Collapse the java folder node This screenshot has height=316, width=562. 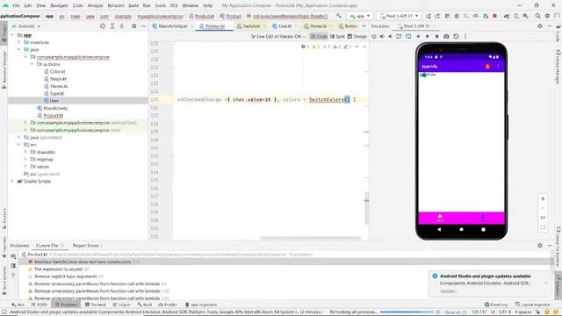[x=19, y=49]
